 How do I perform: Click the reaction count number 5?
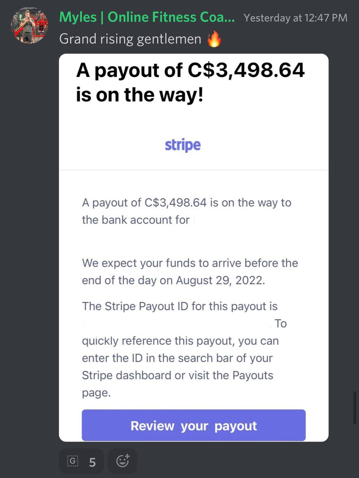(92, 462)
